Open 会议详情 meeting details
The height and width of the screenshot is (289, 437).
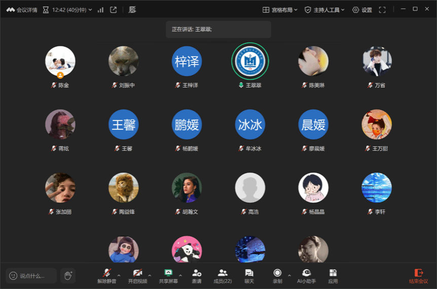(x=22, y=10)
